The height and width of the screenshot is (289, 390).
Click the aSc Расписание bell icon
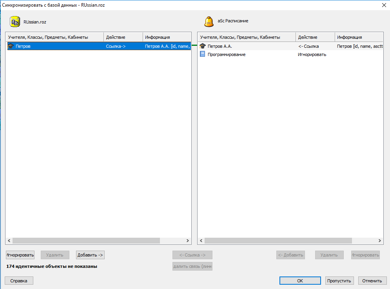point(209,22)
